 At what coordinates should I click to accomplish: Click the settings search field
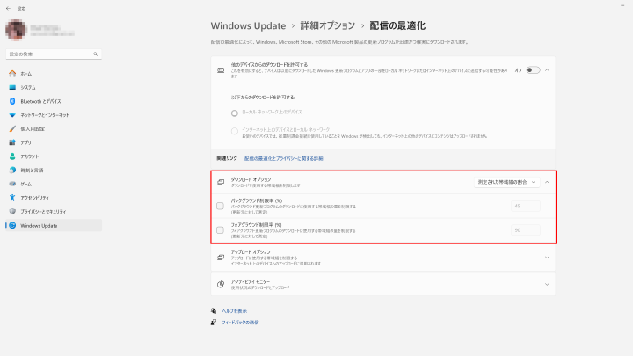(x=54, y=54)
